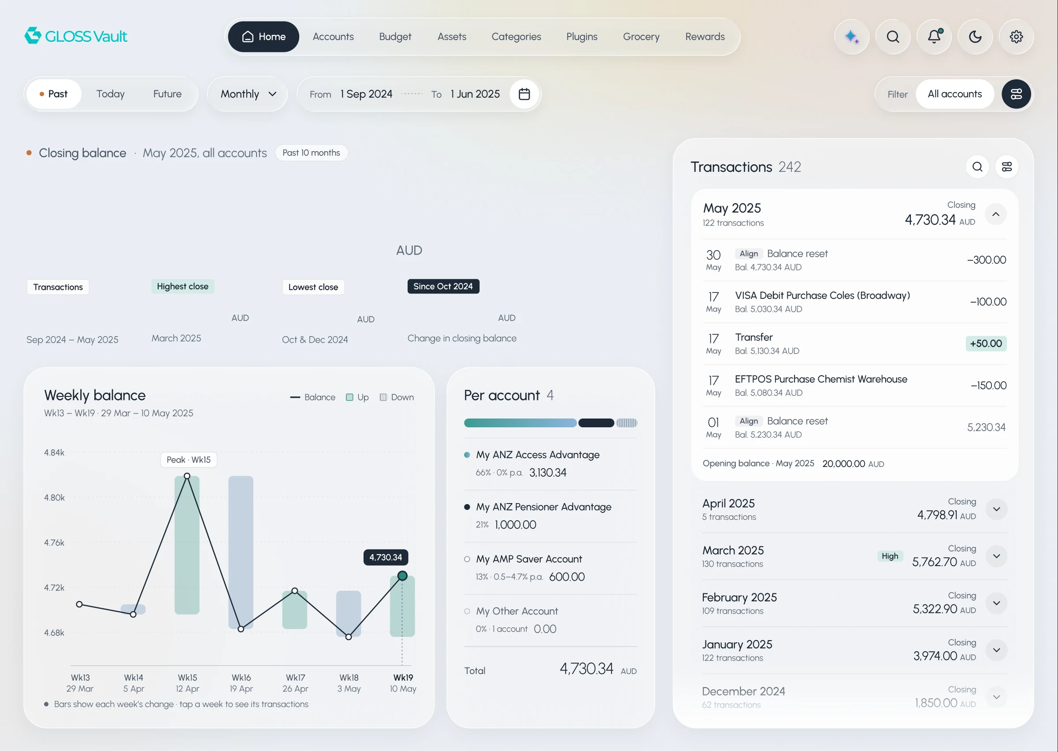Switch to the Assets tab

[452, 37]
